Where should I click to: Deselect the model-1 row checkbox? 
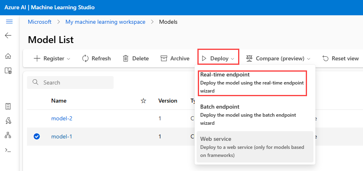click(x=37, y=136)
